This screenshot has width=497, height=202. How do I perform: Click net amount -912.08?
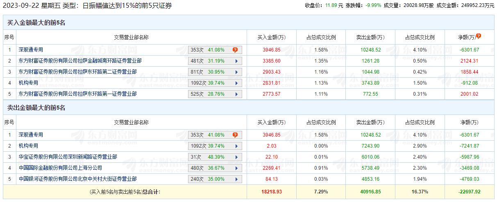point(469,83)
